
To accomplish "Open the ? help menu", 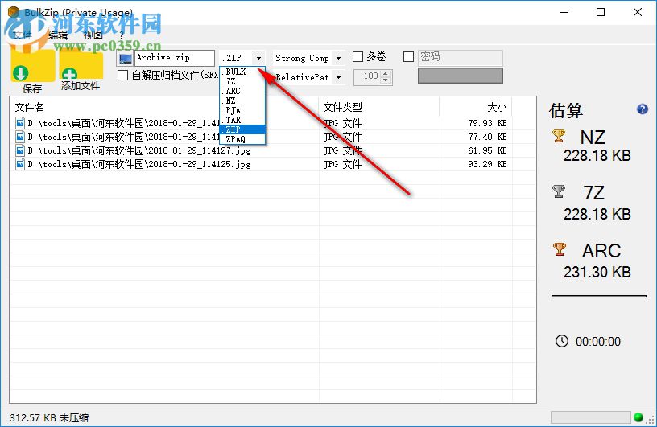I will coord(122,35).
